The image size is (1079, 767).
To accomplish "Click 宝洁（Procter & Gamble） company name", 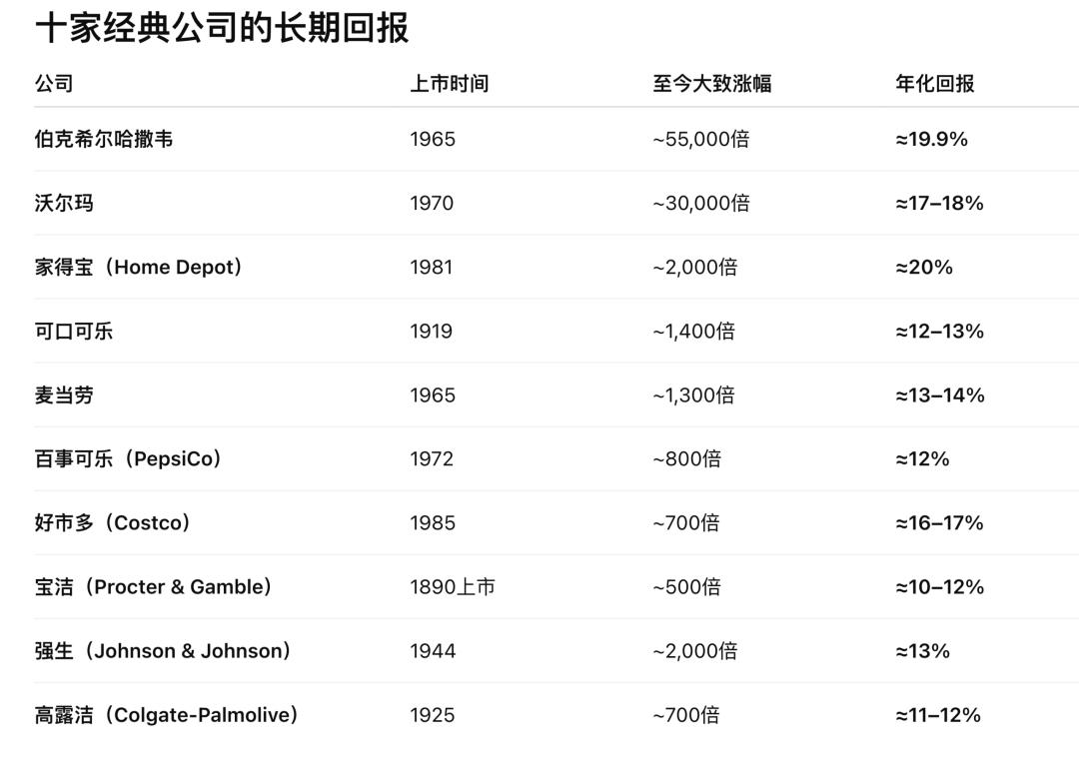I will (x=154, y=586).
